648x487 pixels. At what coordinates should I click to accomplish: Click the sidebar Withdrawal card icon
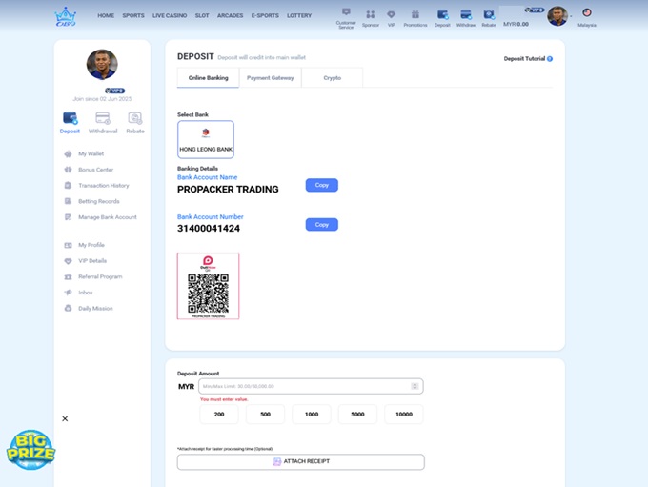point(102,119)
